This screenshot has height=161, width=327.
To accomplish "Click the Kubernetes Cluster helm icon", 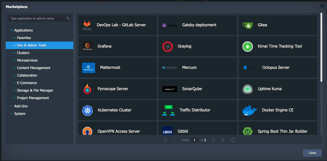I will [x=87, y=110].
